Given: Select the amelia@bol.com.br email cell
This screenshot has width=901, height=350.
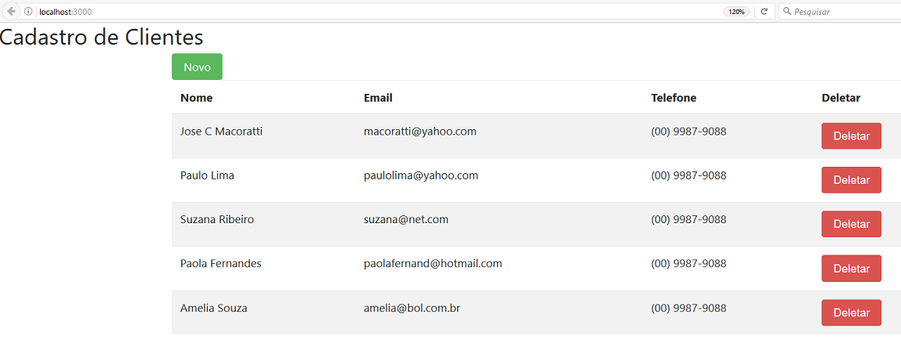Looking at the screenshot, I should (412, 309).
